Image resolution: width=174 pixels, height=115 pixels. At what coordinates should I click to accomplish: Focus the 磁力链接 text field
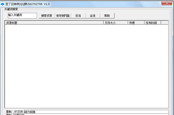click(x=96, y=112)
